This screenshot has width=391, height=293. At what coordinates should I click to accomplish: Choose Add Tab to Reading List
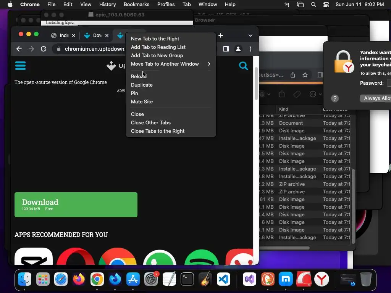click(171, 47)
